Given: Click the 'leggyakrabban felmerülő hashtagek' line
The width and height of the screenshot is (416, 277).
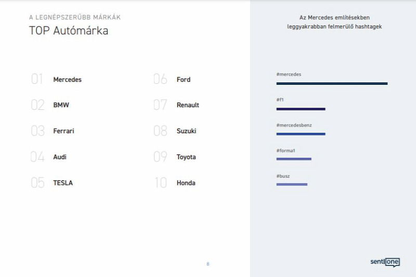Looking at the screenshot, I should pos(334,27).
